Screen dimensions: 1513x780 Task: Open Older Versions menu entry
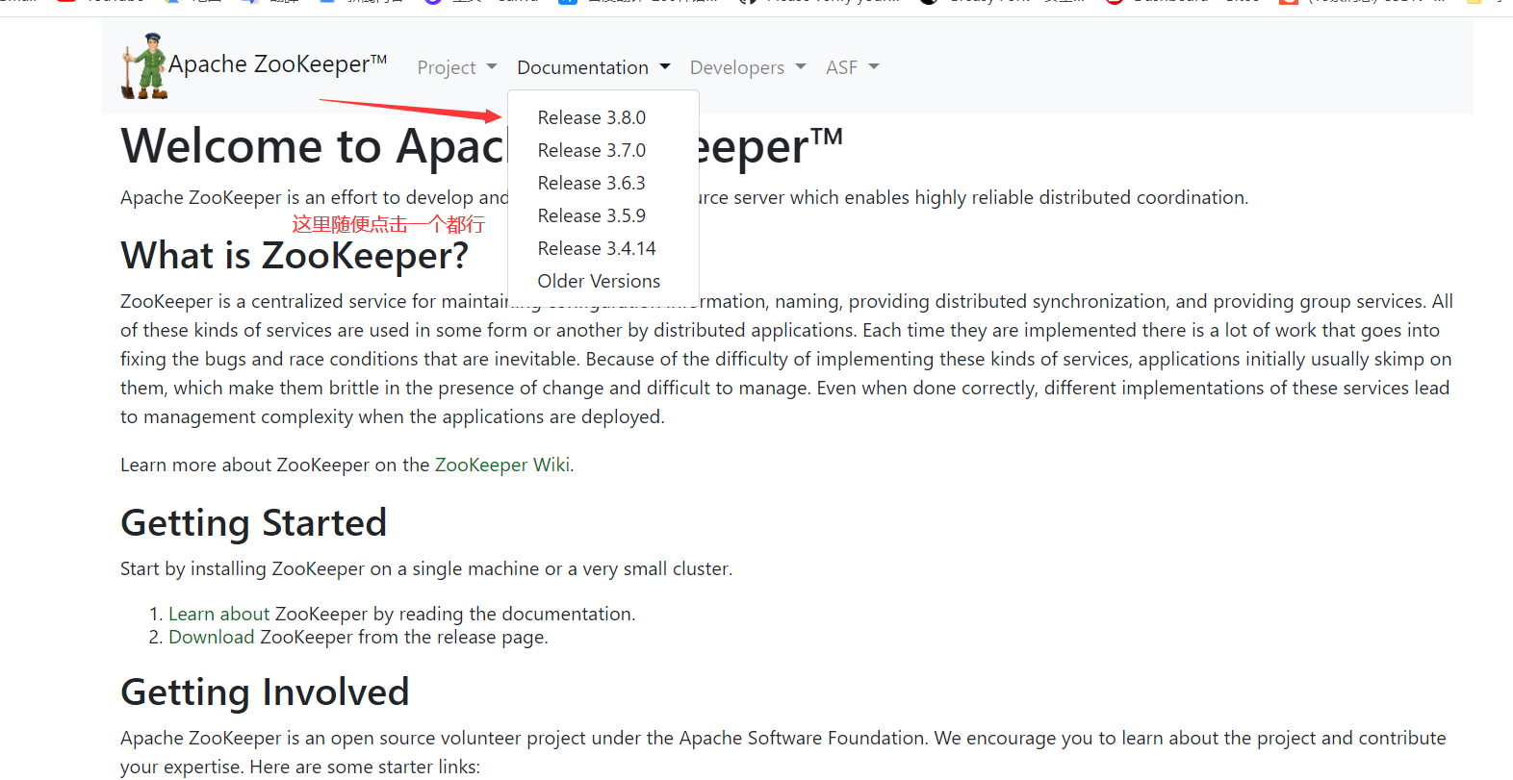pyautogui.click(x=599, y=281)
